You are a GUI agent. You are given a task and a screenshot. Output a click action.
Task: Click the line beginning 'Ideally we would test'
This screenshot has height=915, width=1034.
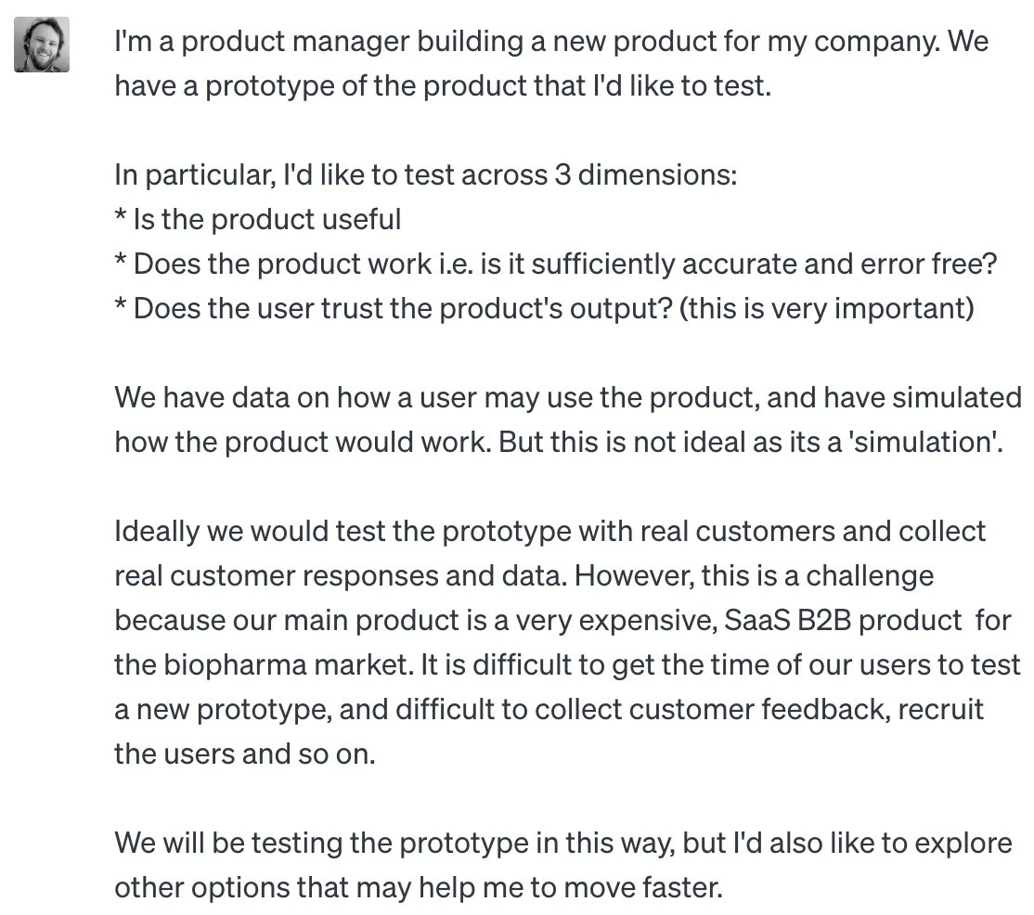pyautogui.click(x=550, y=532)
